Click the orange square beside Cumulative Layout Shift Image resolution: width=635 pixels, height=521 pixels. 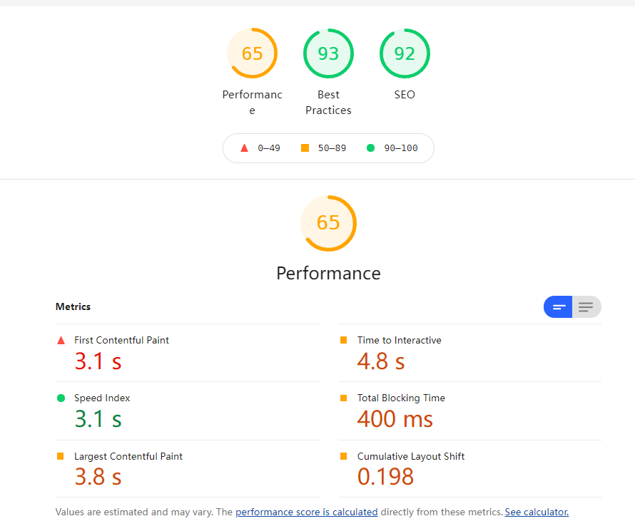point(344,456)
